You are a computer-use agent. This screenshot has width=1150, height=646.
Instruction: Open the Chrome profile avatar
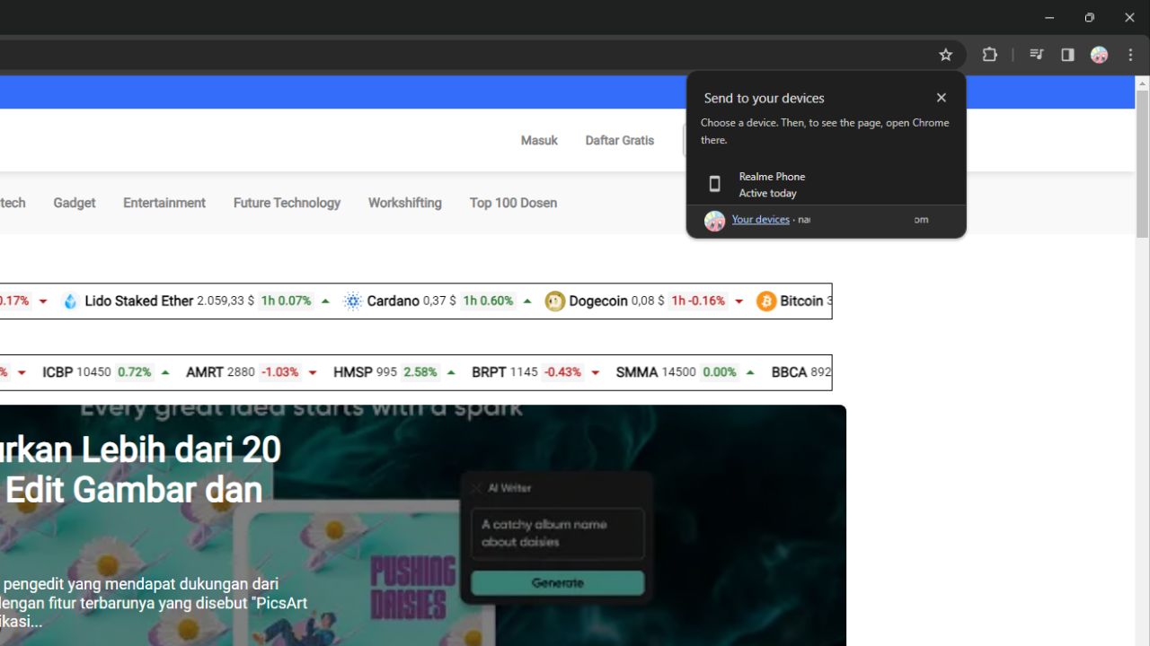pyautogui.click(x=1099, y=55)
